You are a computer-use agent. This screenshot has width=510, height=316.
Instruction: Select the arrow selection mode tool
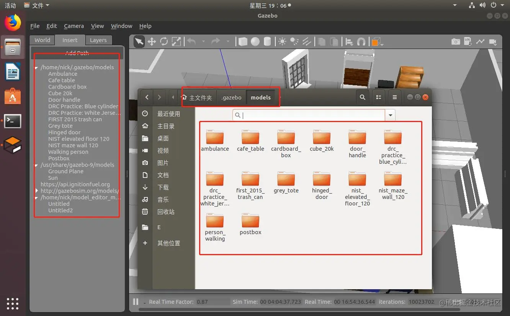pos(139,42)
